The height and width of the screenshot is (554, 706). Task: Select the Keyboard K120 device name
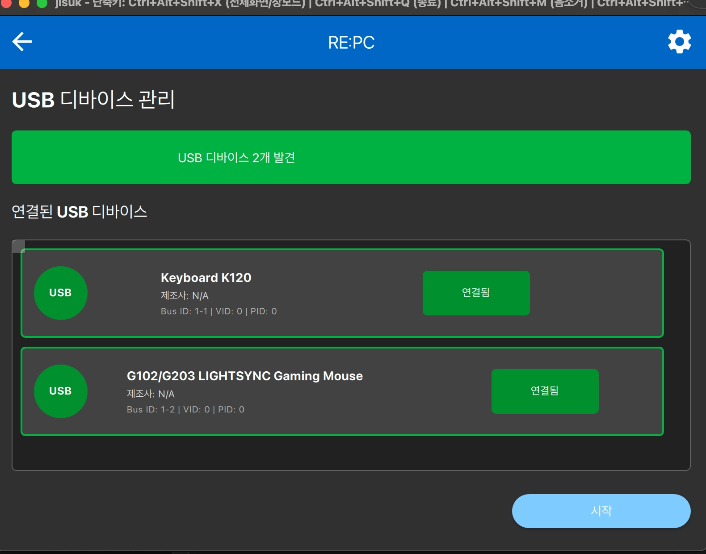[206, 277]
